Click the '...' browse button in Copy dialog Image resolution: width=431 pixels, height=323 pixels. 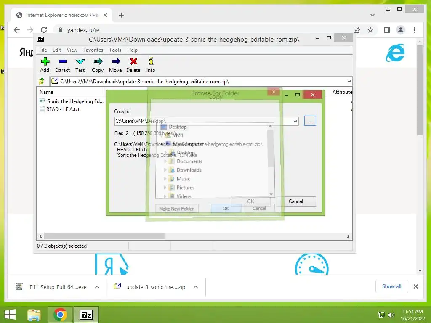[310, 121]
